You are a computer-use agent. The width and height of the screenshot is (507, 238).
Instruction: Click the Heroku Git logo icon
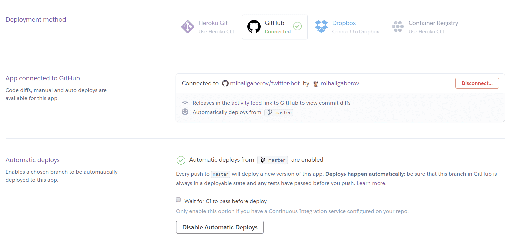188,27
